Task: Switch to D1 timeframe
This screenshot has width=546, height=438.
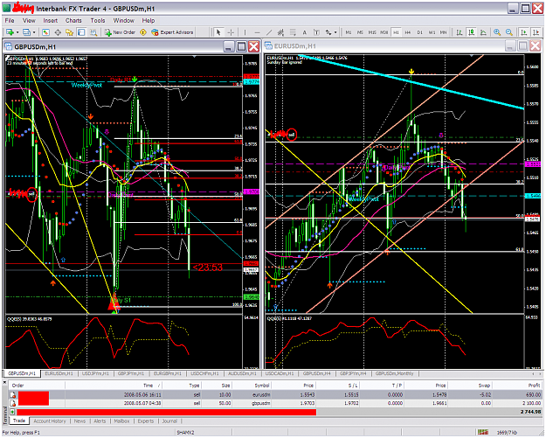Action: [x=420, y=32]
